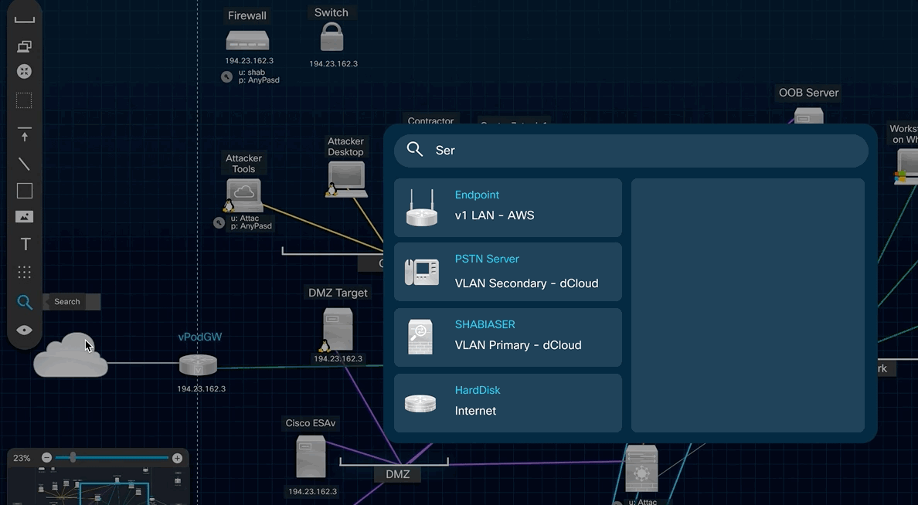Choose the rectangle shape tool

[24, 191]
